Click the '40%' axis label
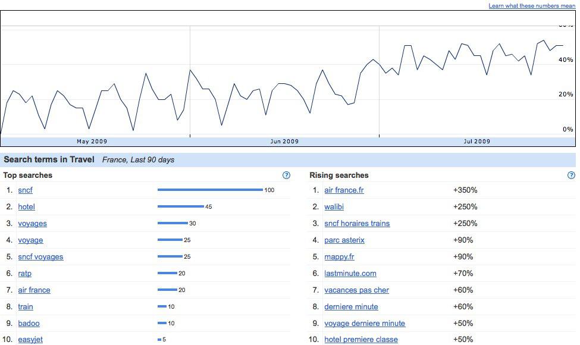Screen dimensions: 580x345 pos(566,59)
